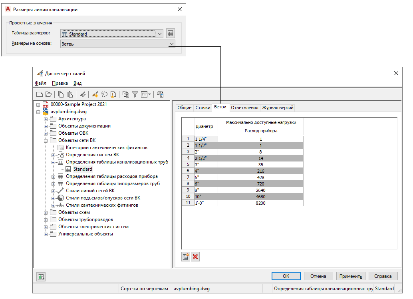The height and width of the screenshot is (299, 413).
Task: Click Сорт-ка по чертежам in status bar
Action: pyautogui.click(x=144, y=289)
